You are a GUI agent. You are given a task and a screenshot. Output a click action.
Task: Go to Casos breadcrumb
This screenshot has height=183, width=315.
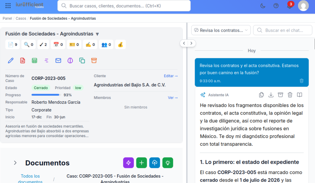[21, 18]
